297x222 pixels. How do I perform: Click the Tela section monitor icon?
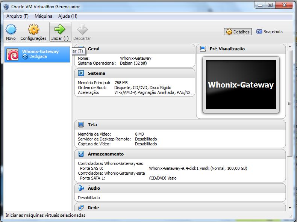point(81,125)
